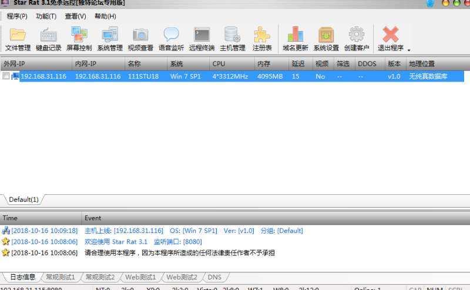
Task: Select the 4095MB memory cell
Action: (270, 76)
